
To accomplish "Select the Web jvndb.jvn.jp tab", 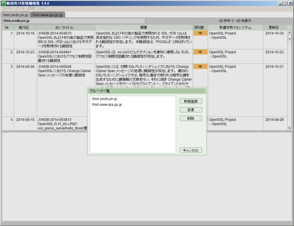I will pos(15,15).
